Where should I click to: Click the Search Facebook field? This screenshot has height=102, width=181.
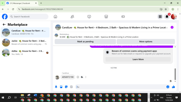[29, 17]
